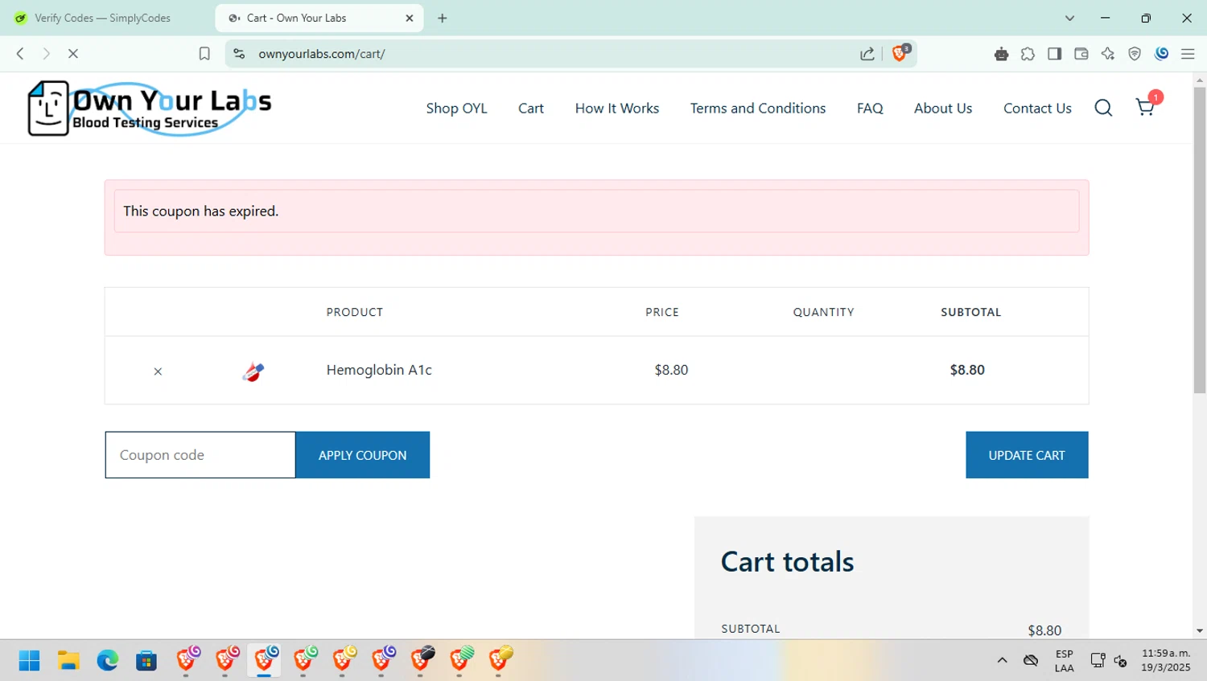Open the Hemoglobin A1c product link

[379, 370]
